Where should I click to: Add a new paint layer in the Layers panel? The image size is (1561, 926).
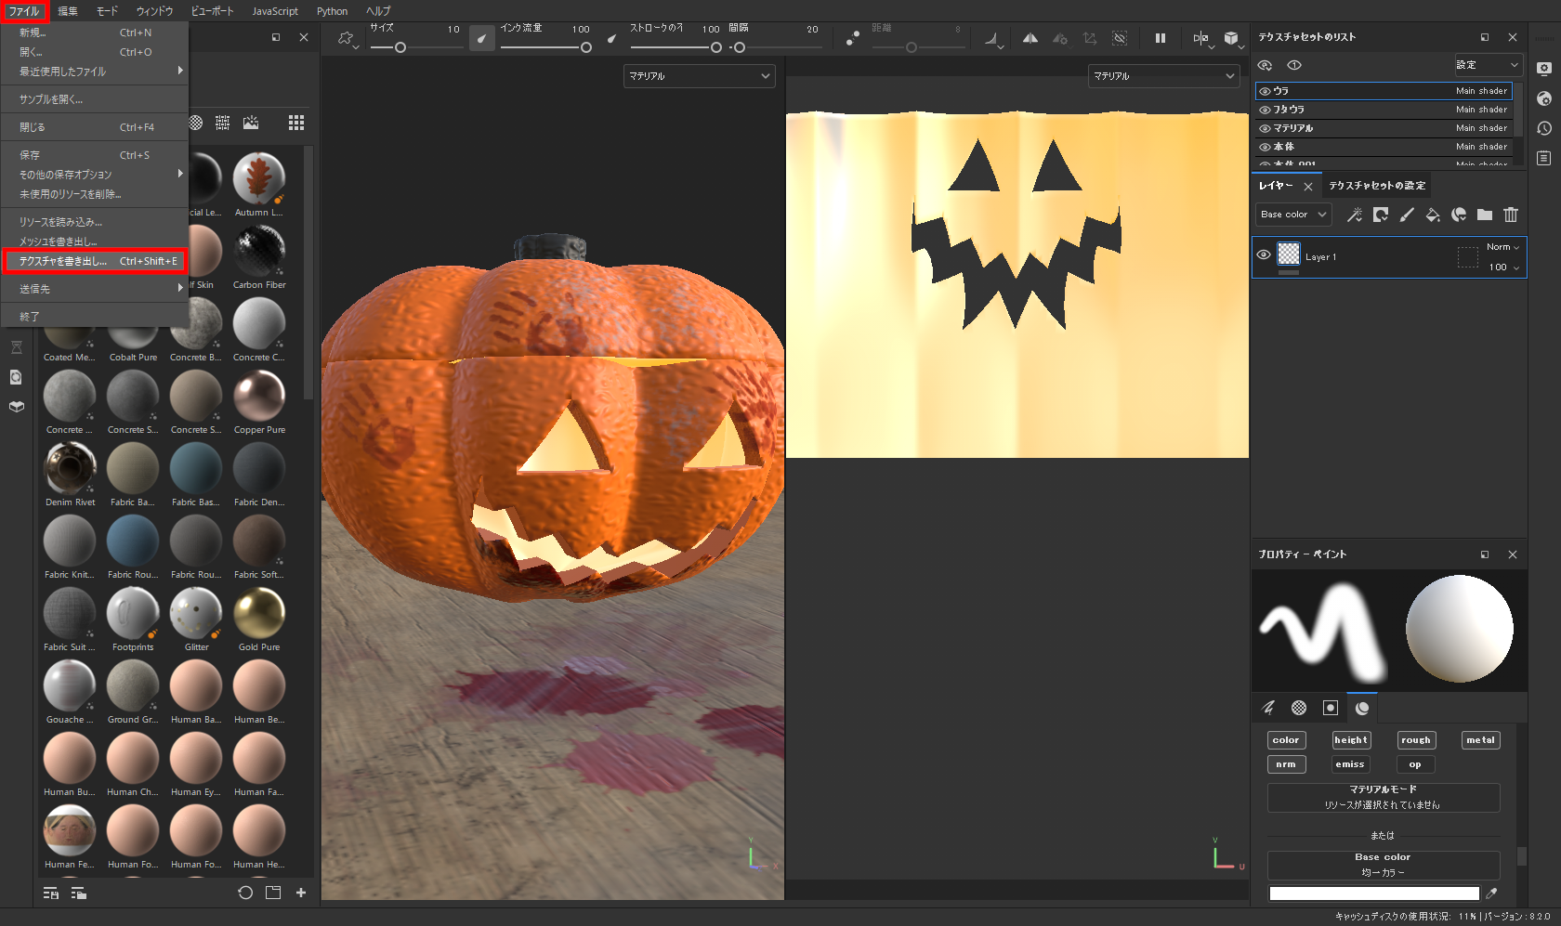point(1406,215)
